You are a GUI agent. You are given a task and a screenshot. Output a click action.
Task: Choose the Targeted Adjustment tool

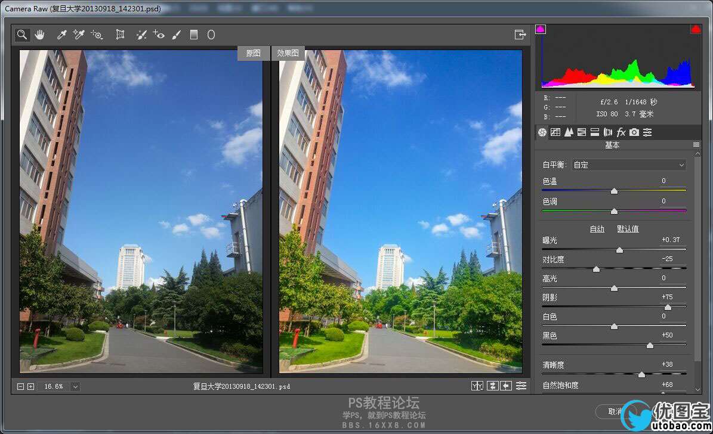coord(97,35)
